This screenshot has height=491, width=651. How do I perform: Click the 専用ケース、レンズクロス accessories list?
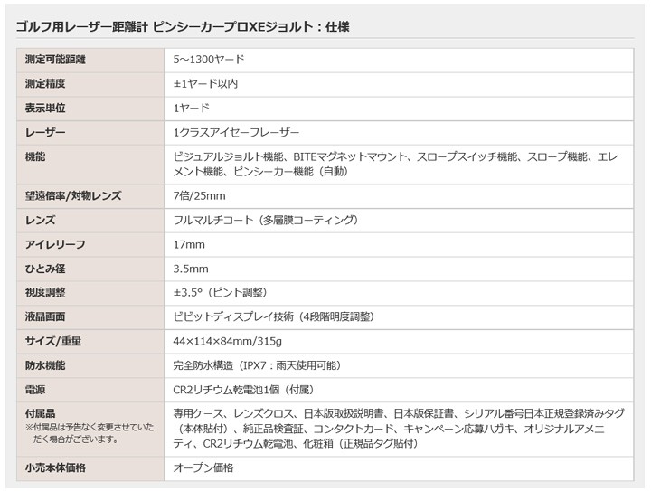click(399, 429)
